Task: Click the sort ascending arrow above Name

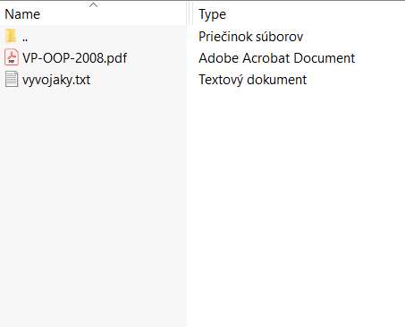Action: click(93, 4)
